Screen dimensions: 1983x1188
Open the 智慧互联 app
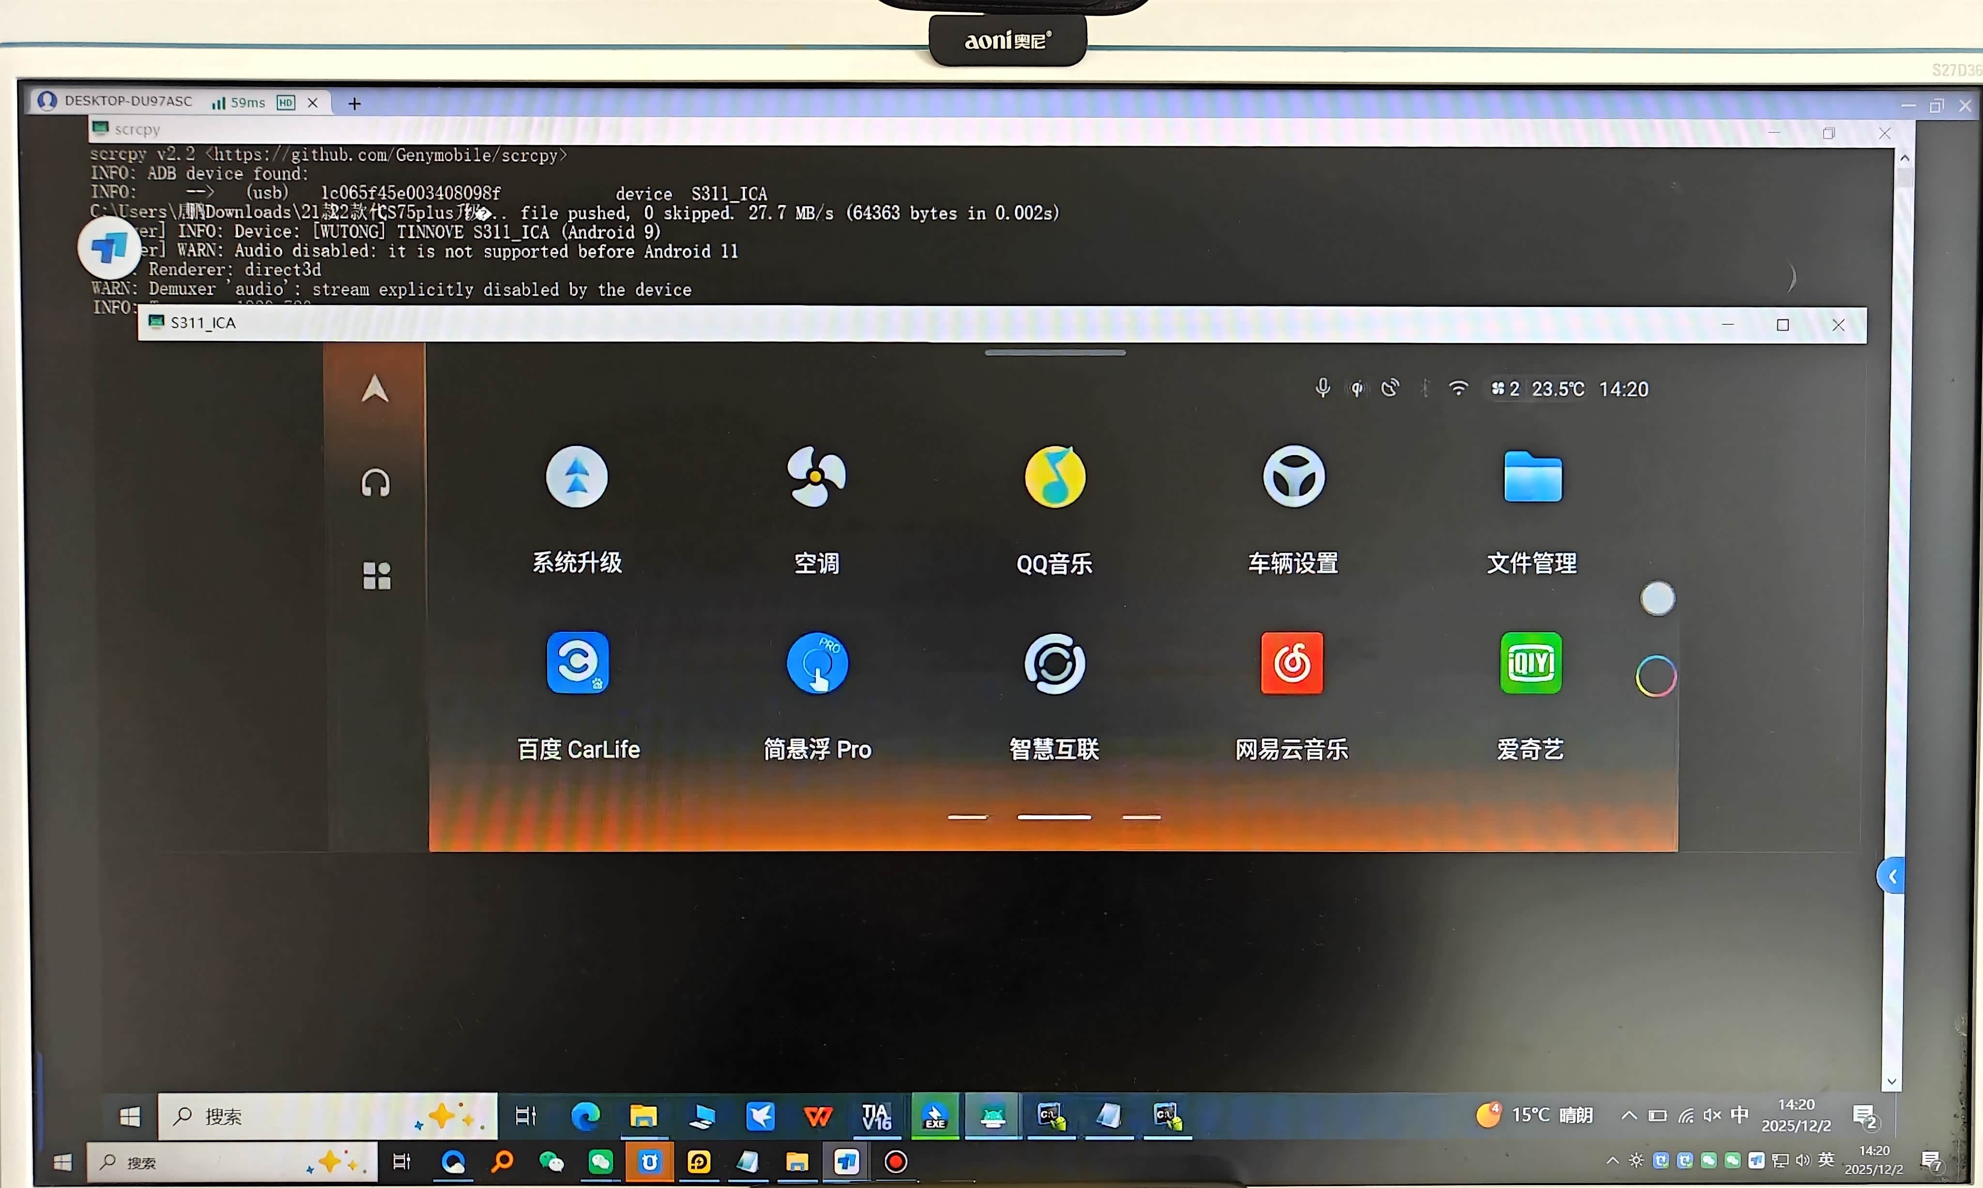(x=1054, y=663)
